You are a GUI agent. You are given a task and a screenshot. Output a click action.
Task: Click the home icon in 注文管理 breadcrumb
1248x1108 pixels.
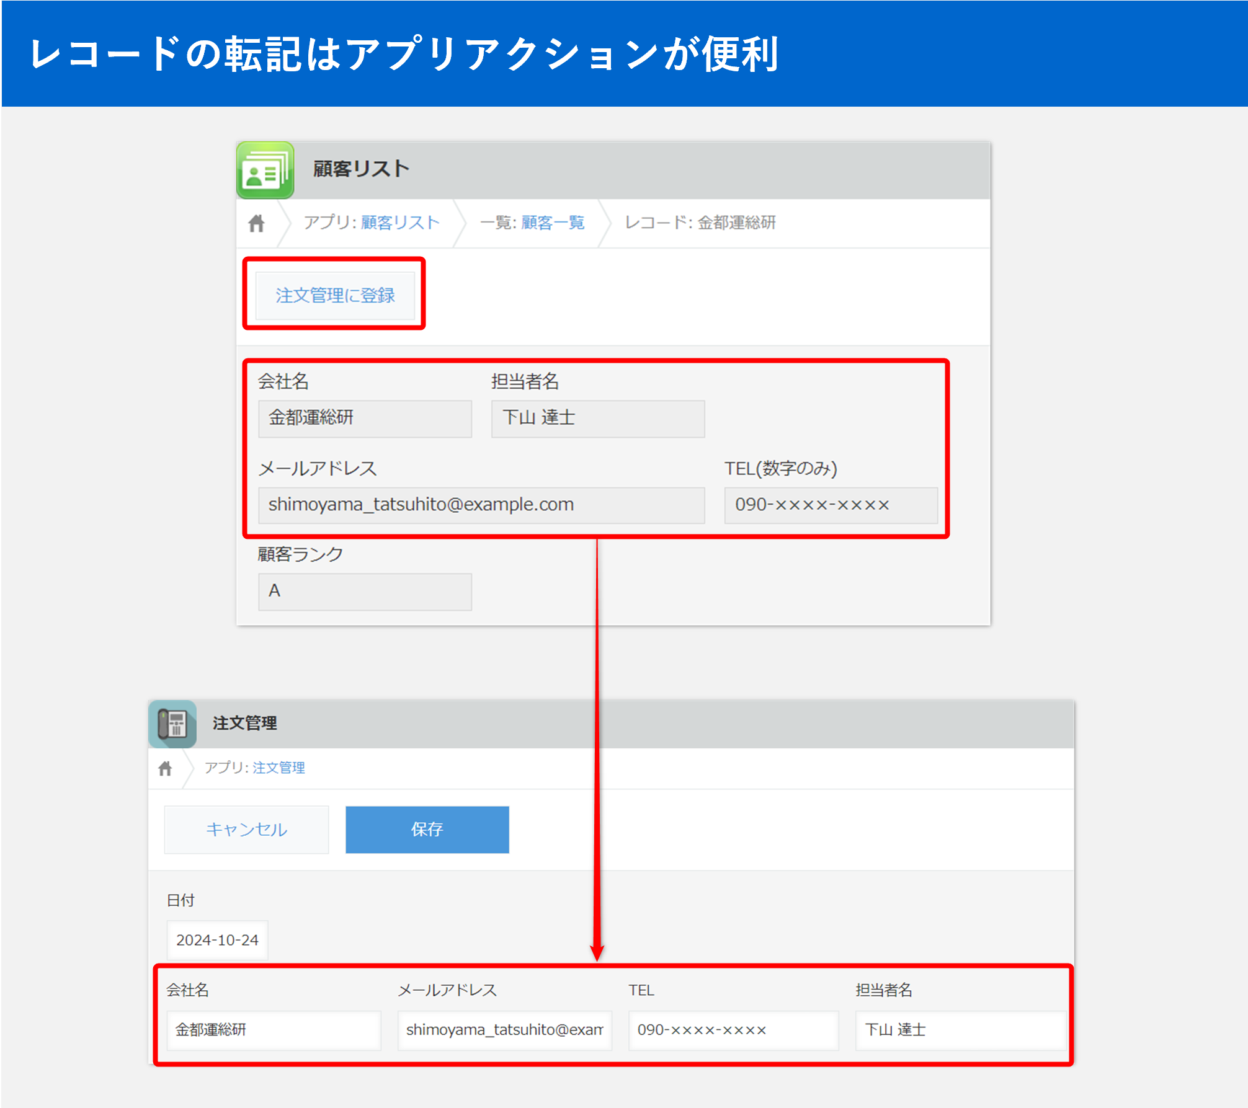coord(165,768)
